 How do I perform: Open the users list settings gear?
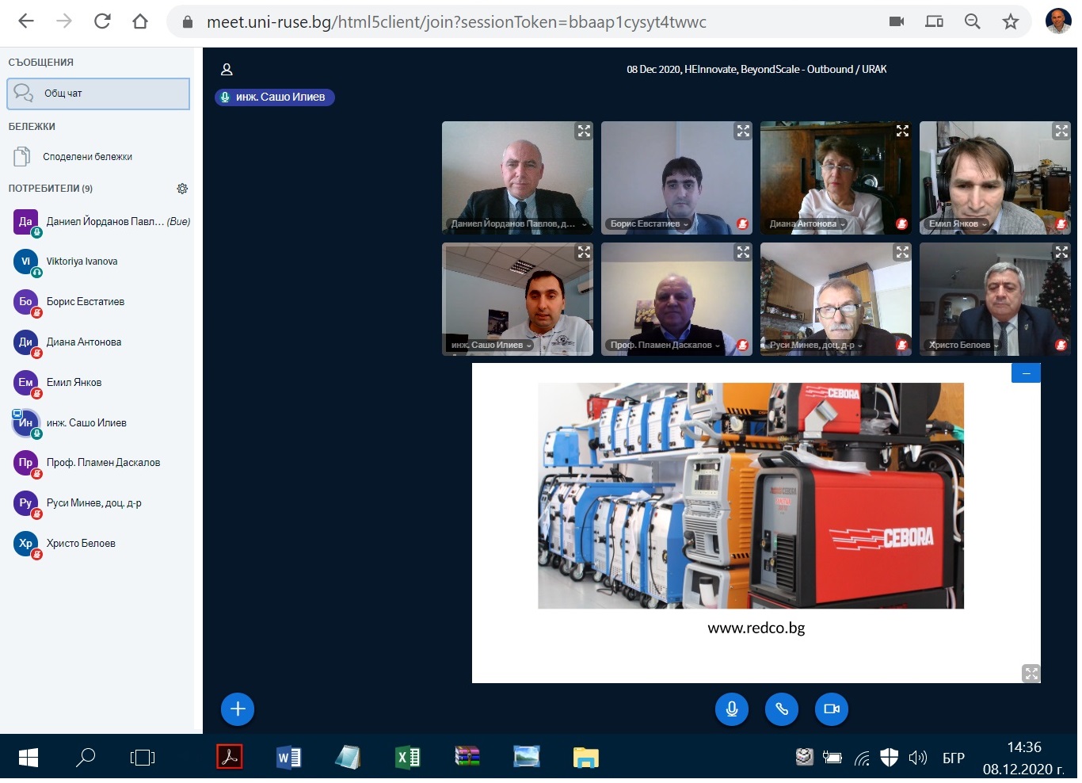(182, 189)
